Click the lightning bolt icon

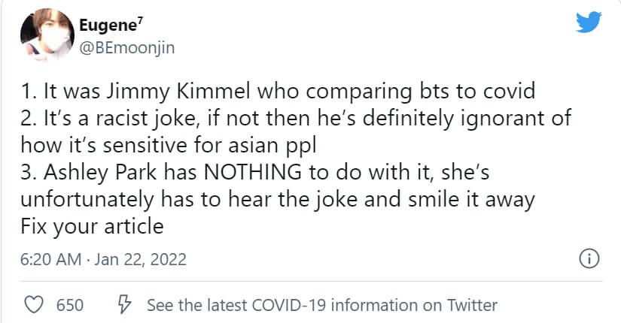point(125,305)
